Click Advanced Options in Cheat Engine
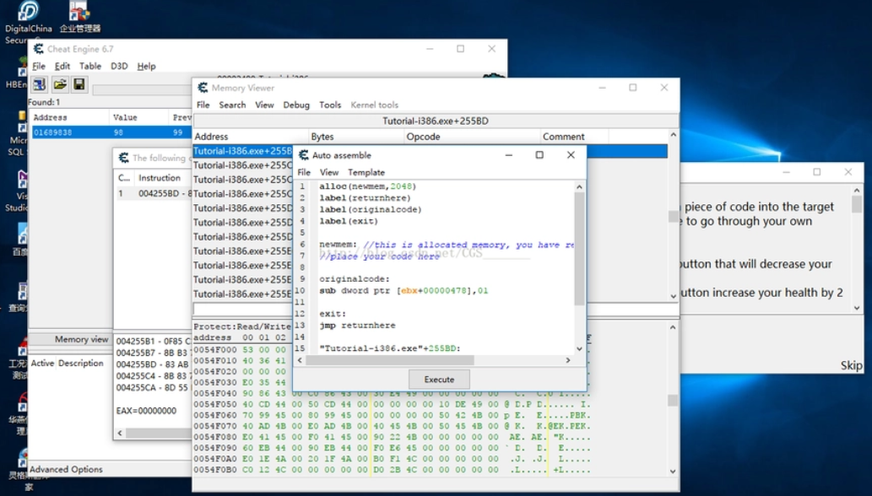Screen dimensions: 872x496 point(66,469)
